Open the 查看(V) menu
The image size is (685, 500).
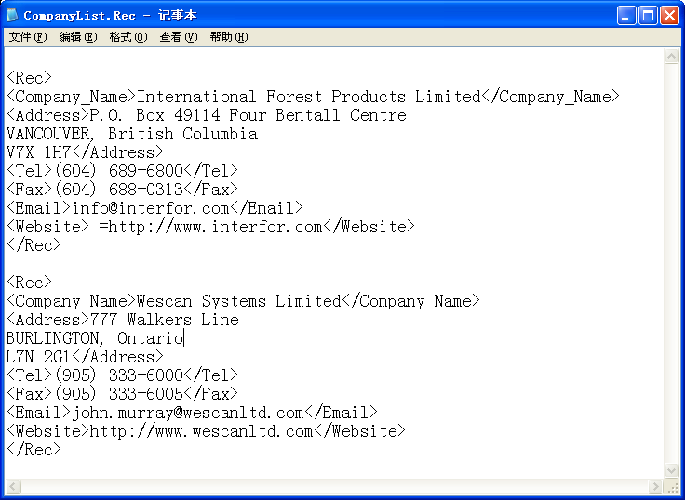tap(178, 37)
